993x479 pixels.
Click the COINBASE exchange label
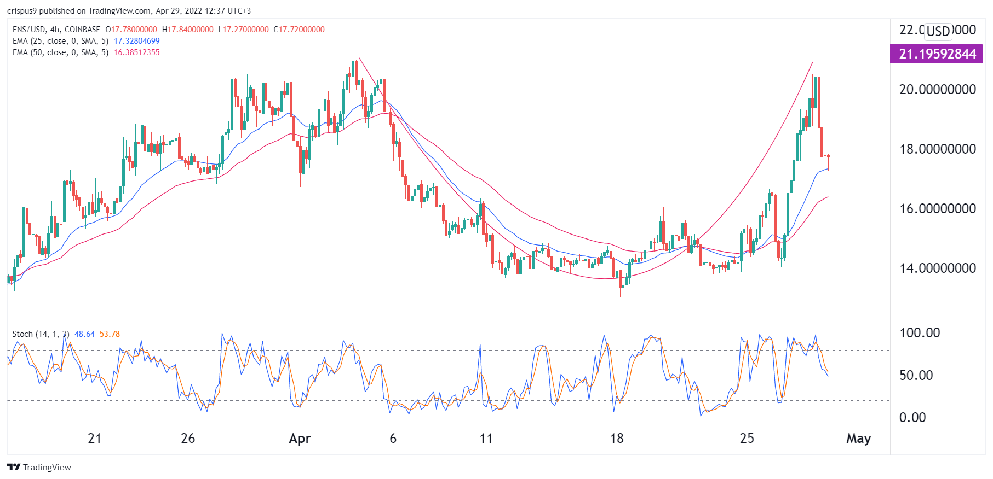click(x=83, y=30)
